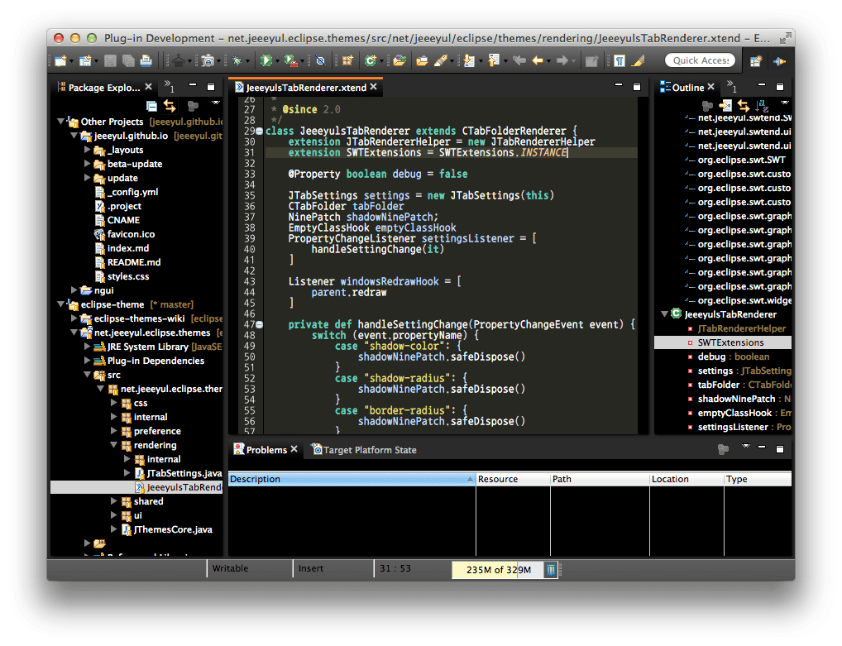Switch to Target Platform State tab

tap(369, 450)
